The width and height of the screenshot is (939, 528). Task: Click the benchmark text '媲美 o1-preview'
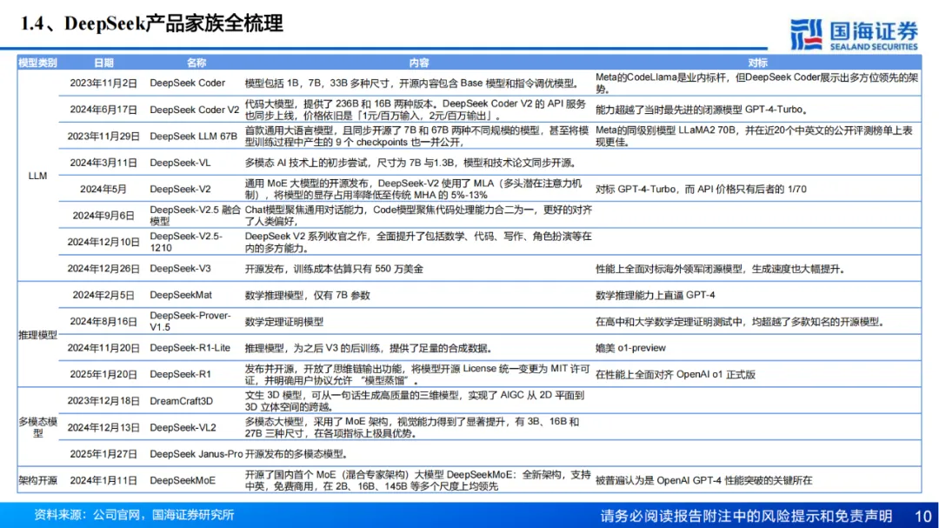tap(630, 348)
